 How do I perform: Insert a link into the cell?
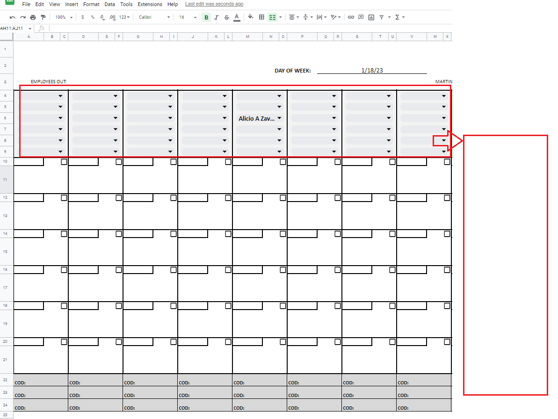pos(351,17)
